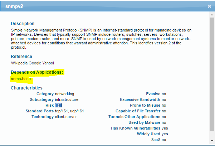Click the Description heading
215x146 pixels.
(23, 24)
